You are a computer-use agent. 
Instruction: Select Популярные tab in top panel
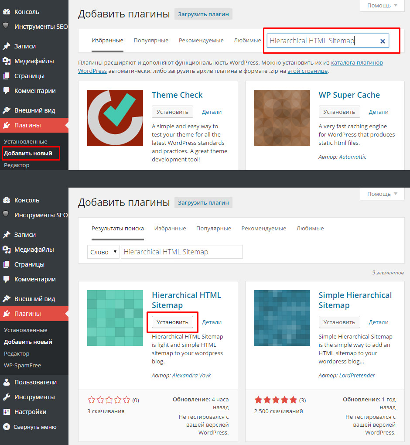pos(151,40)
